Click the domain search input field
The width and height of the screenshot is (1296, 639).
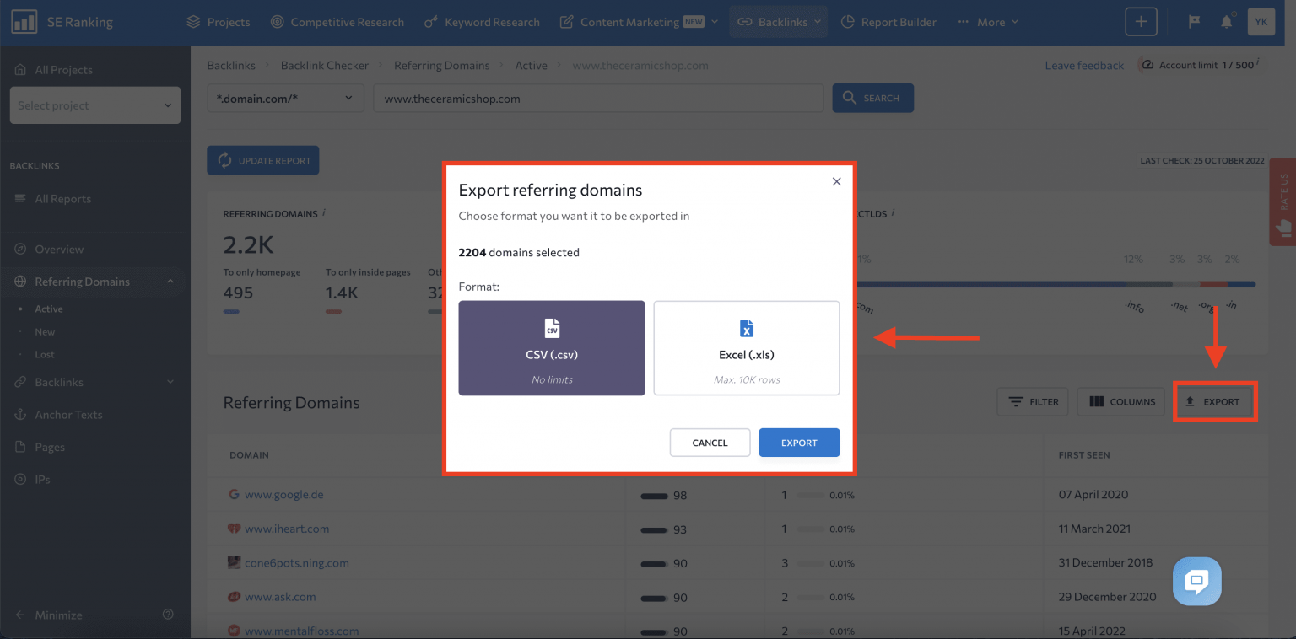point(591,98)
